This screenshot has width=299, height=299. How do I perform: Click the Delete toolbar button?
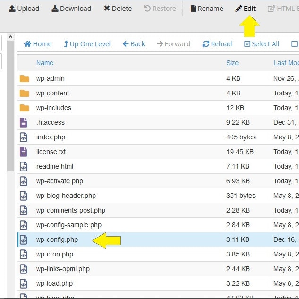point(118,9)
